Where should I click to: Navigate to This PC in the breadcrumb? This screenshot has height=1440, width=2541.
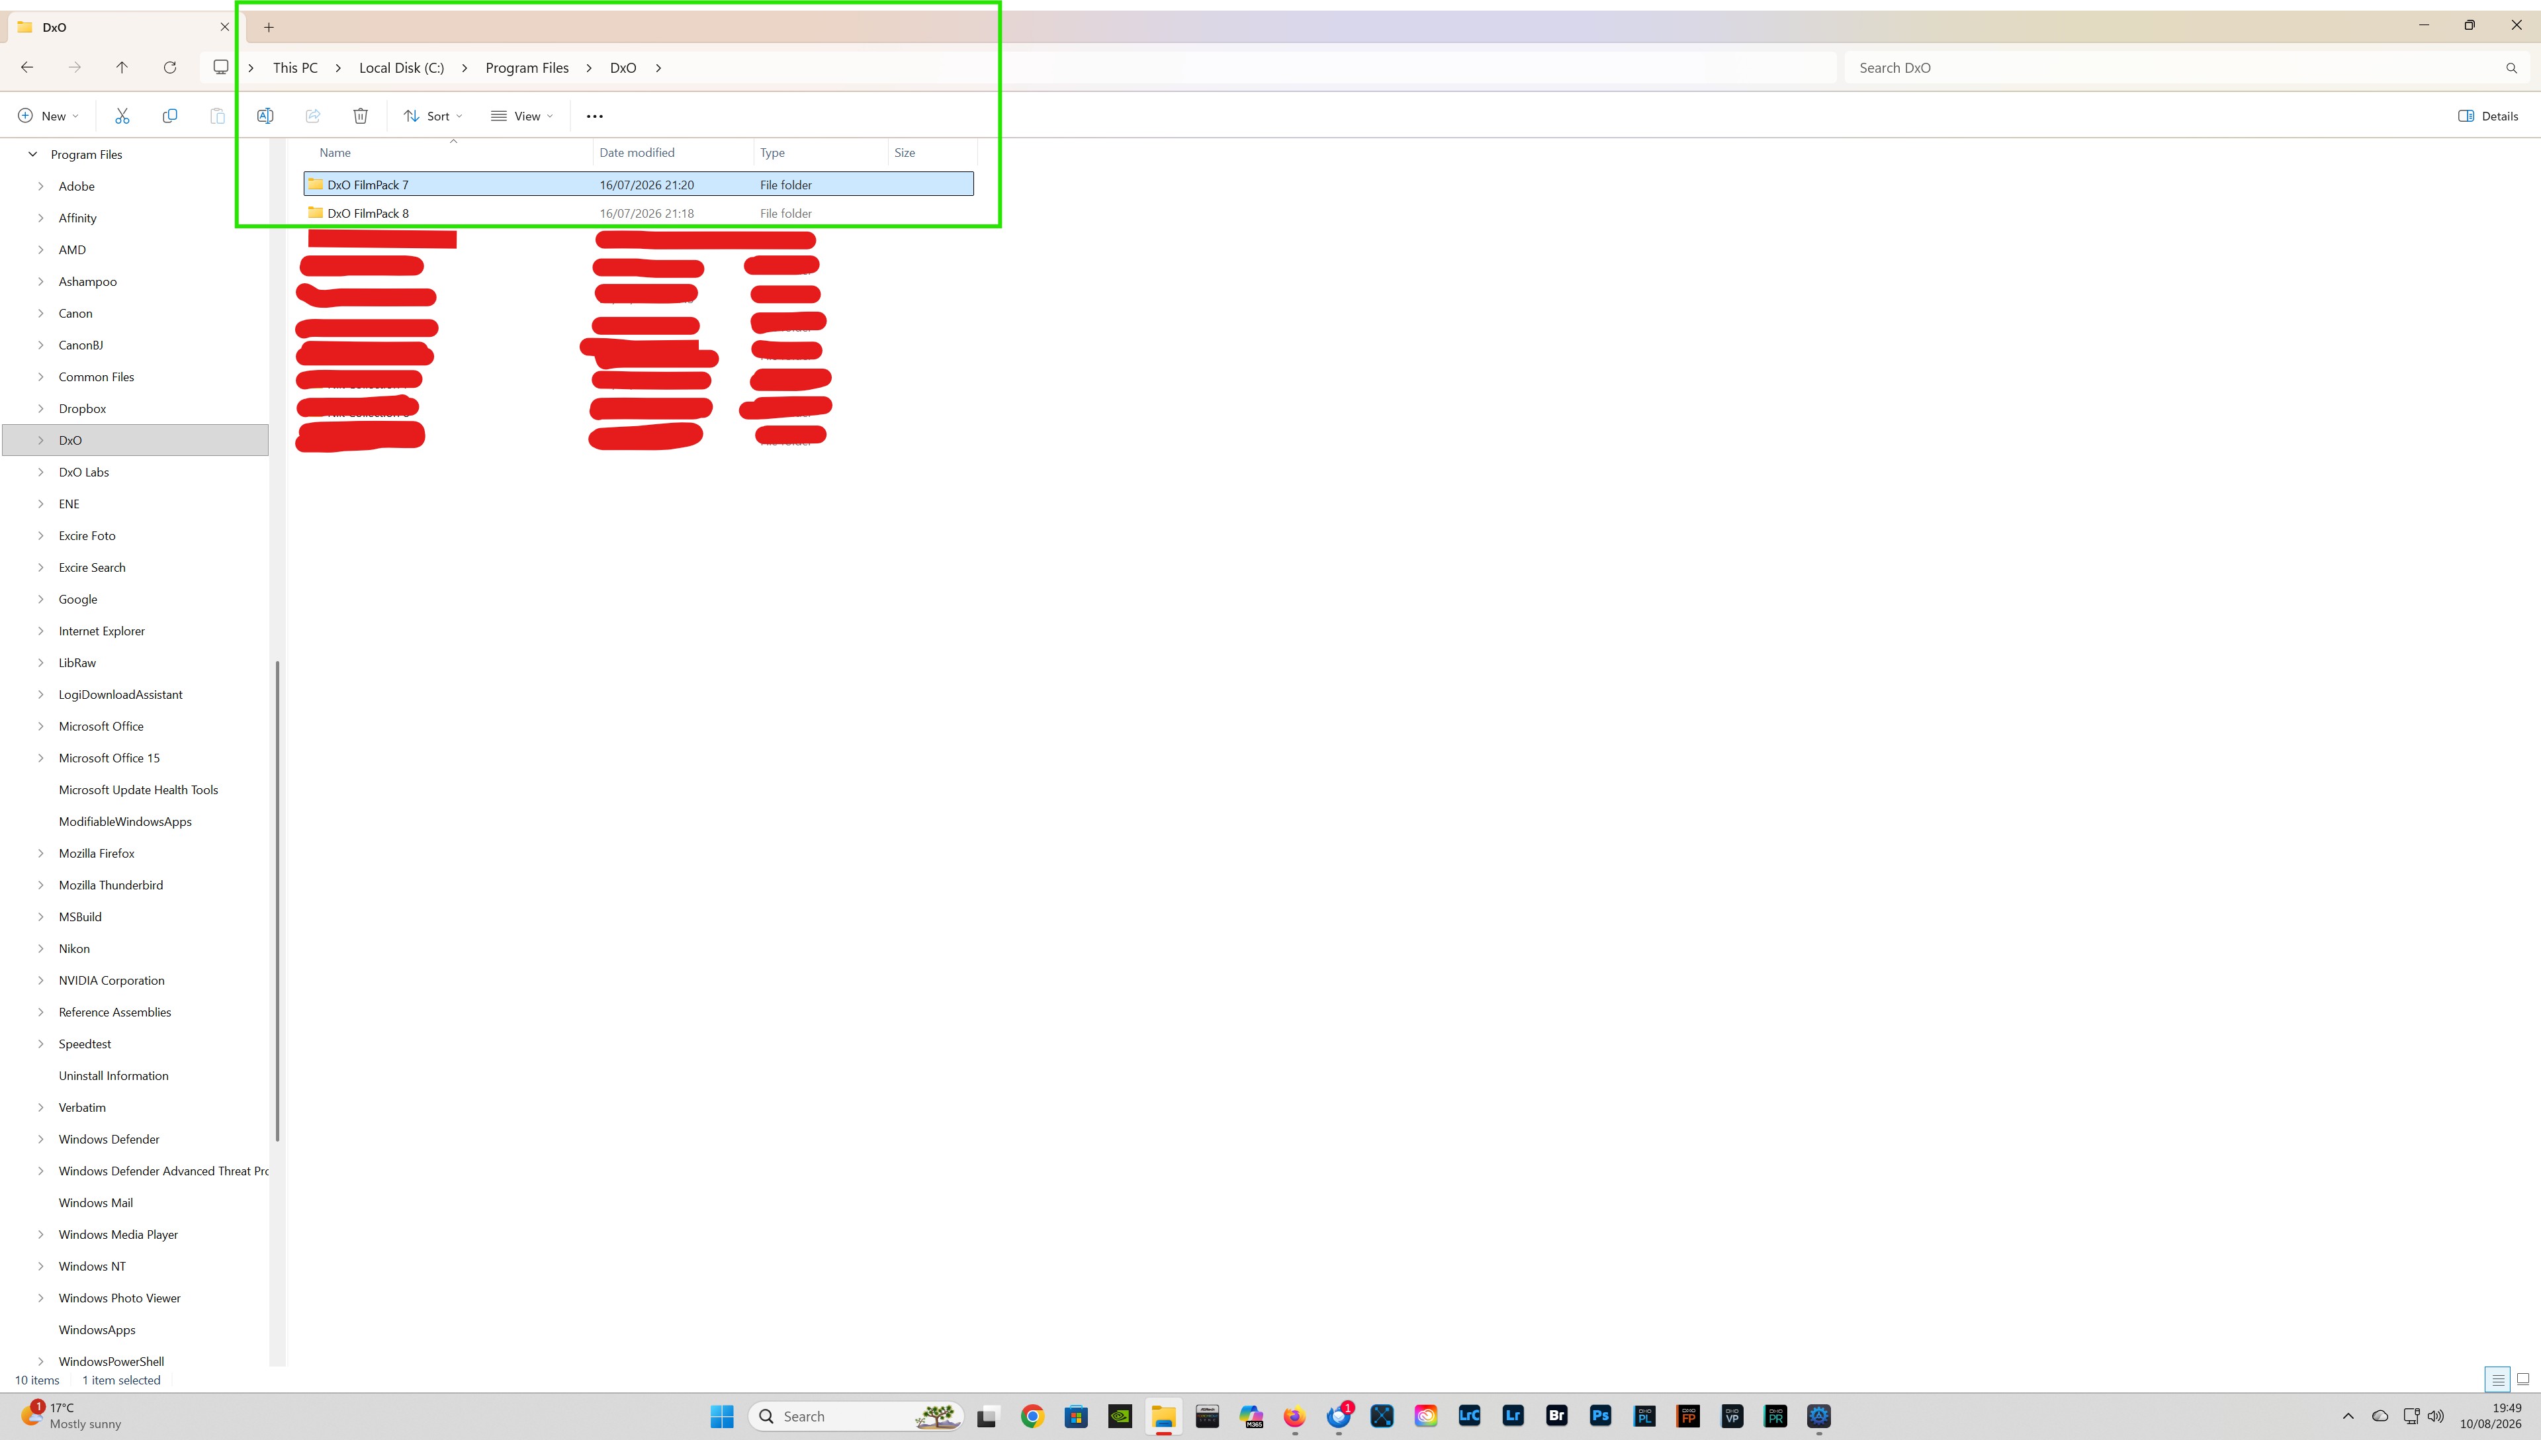pyautogui.click(x=296, y=67)
